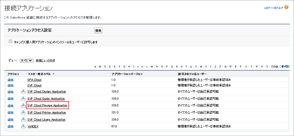Click 編集 for SVF Cloud Guide Application
The width and height of the screenshot is (294, 136).
tap(11, 99)
